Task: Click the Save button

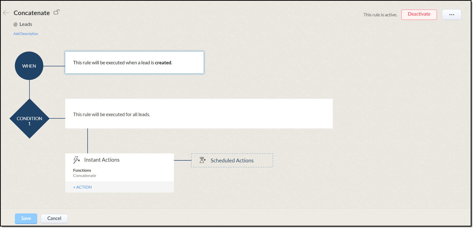Action: 26,218
